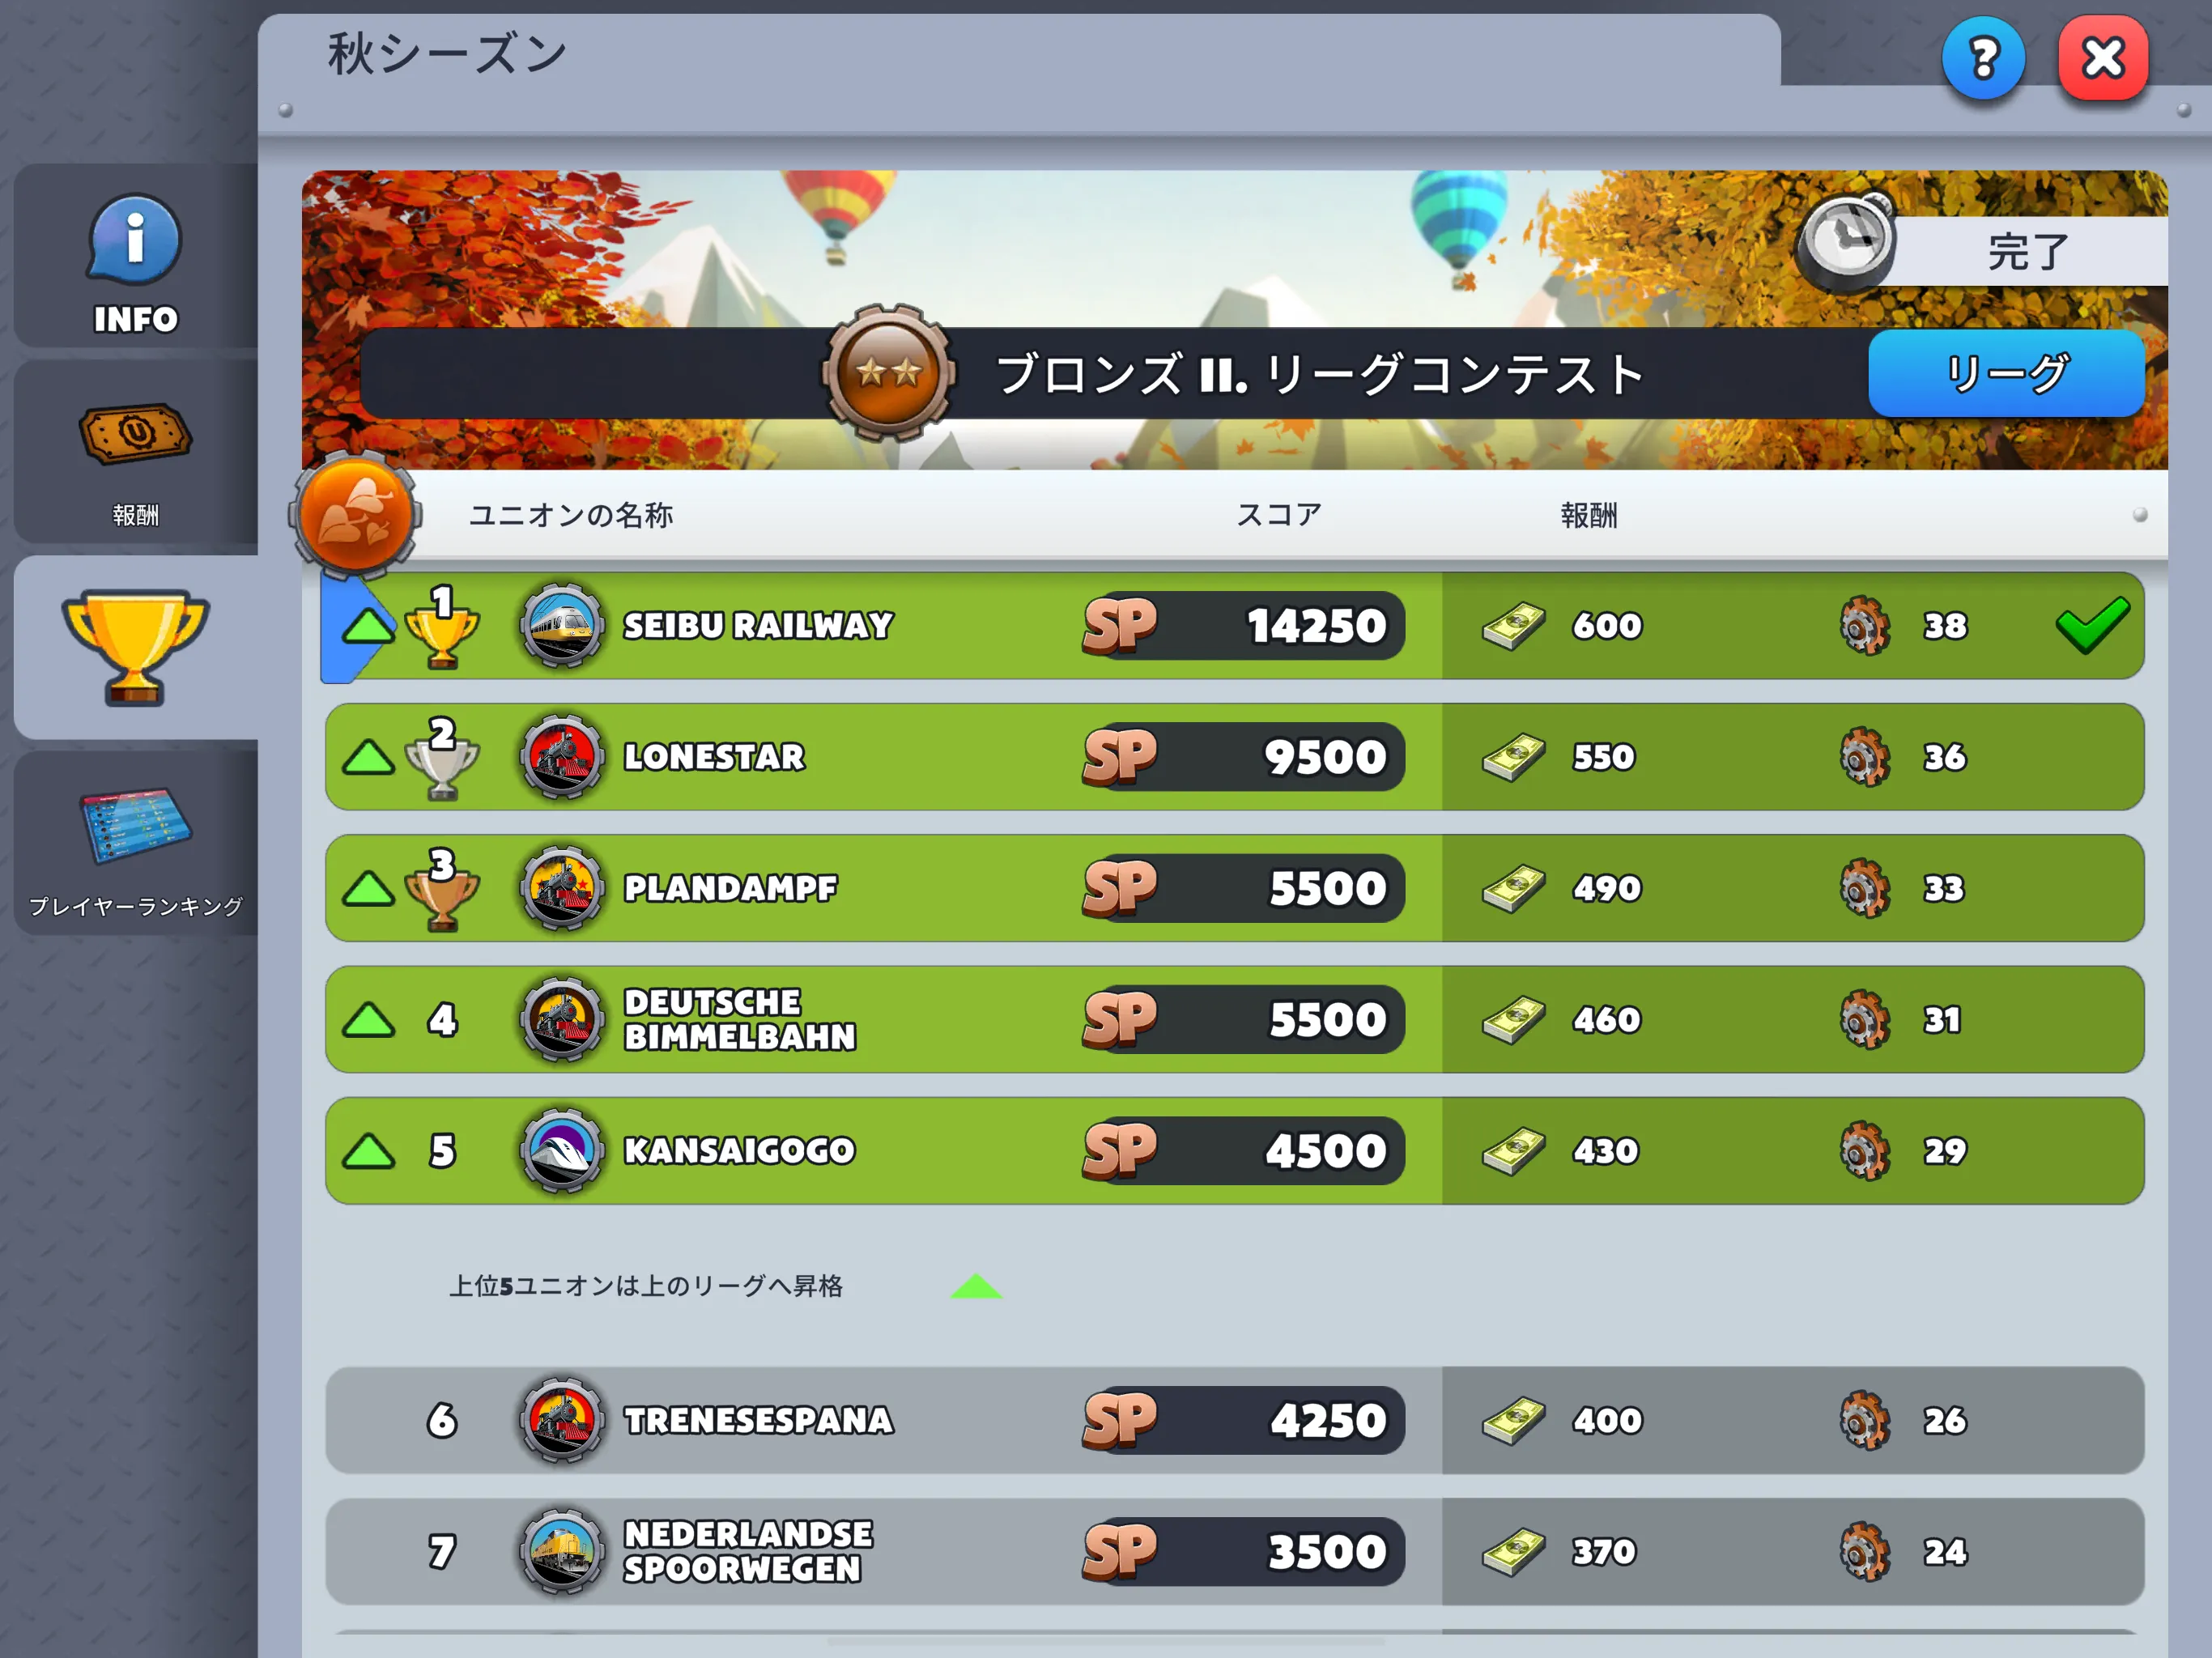Select the gold trophy ranking tab
The height and width of the screenshot is (1658, 2212).
(x=135, y=648)
